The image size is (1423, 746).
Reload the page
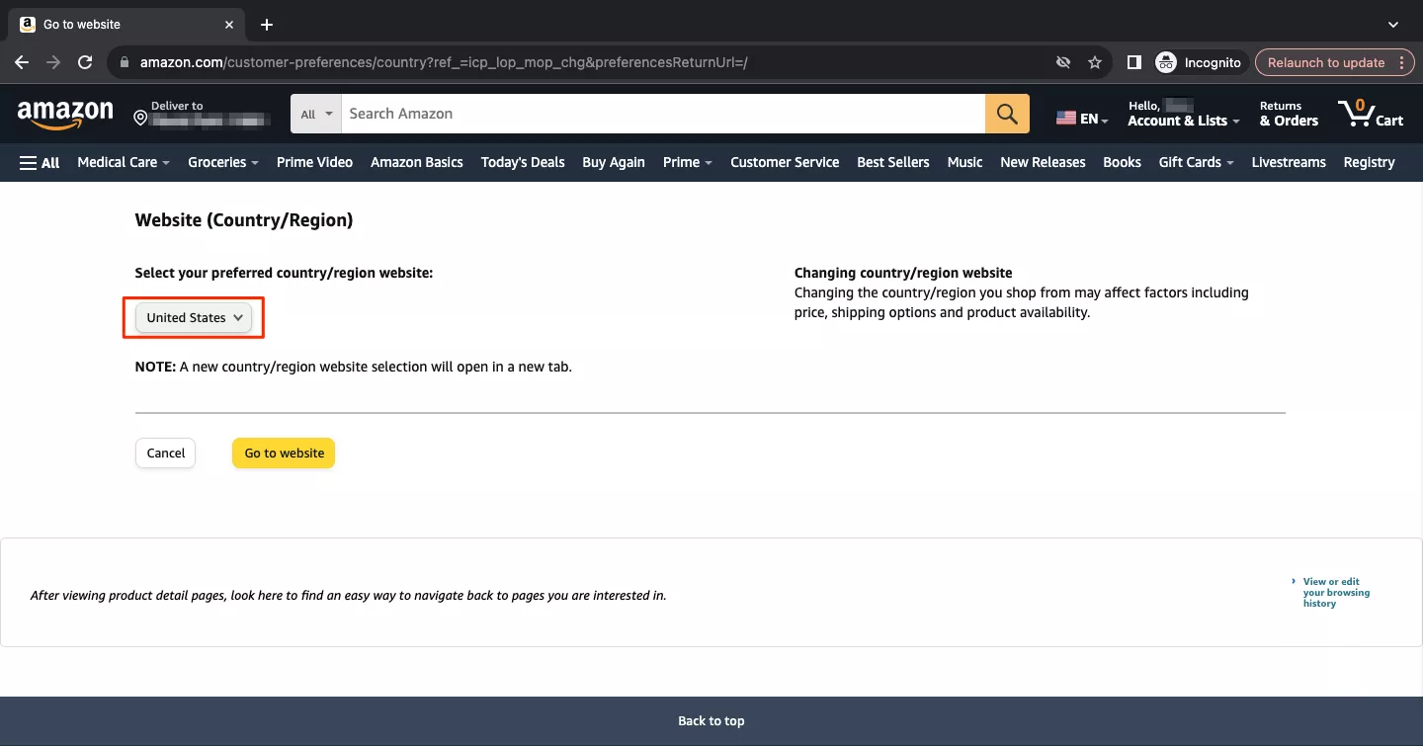point(85,62)
